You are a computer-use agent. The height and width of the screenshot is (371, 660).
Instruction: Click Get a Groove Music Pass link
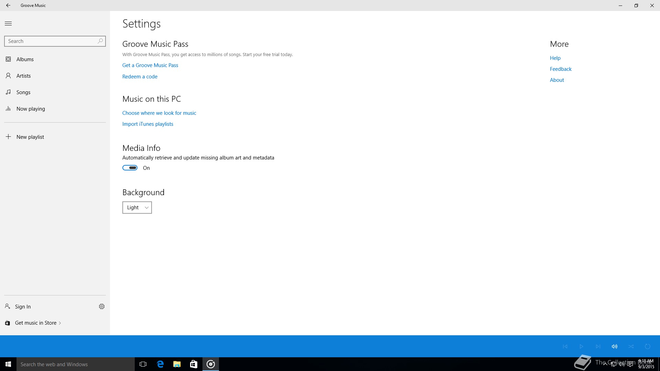pos(150,65)
